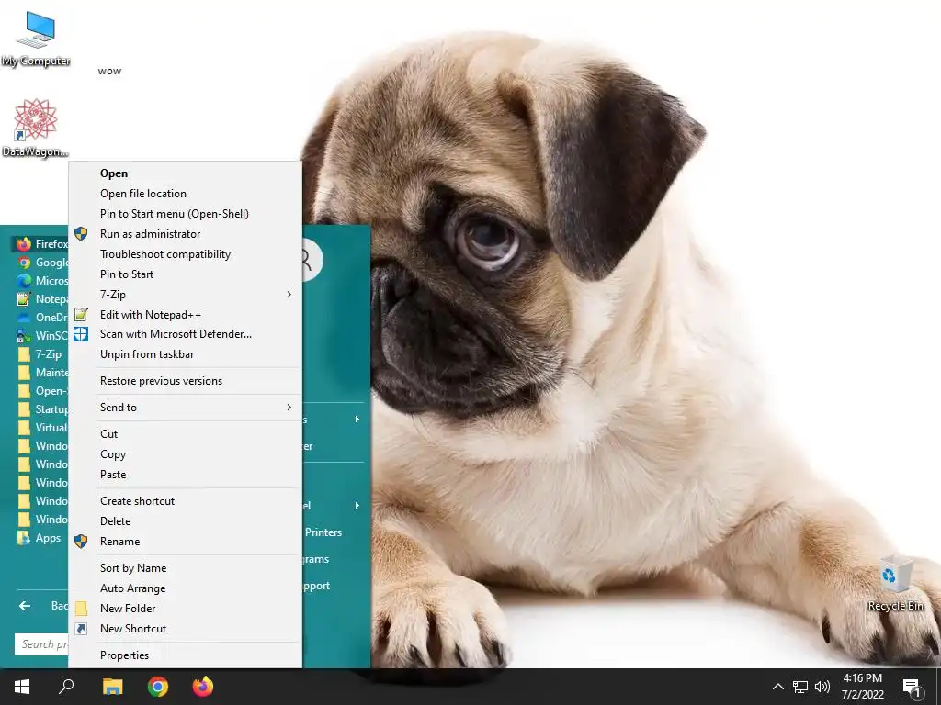This screenshot has width=941, height=705.
Task: Choose New Shortcut in context menu
Action: tap(186, 629)
